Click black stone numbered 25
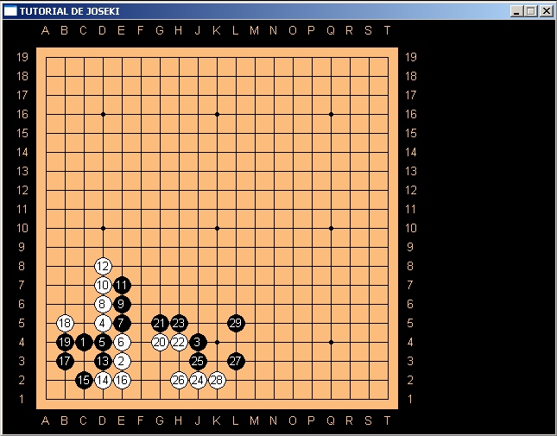The height and width of the screenshot is (436, 557). click(198, 361)
